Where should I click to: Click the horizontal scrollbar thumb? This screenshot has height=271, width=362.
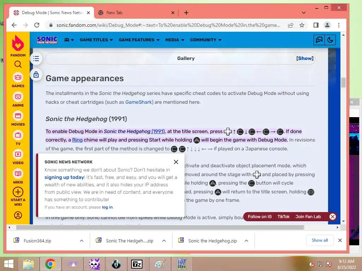pos(160,228)
